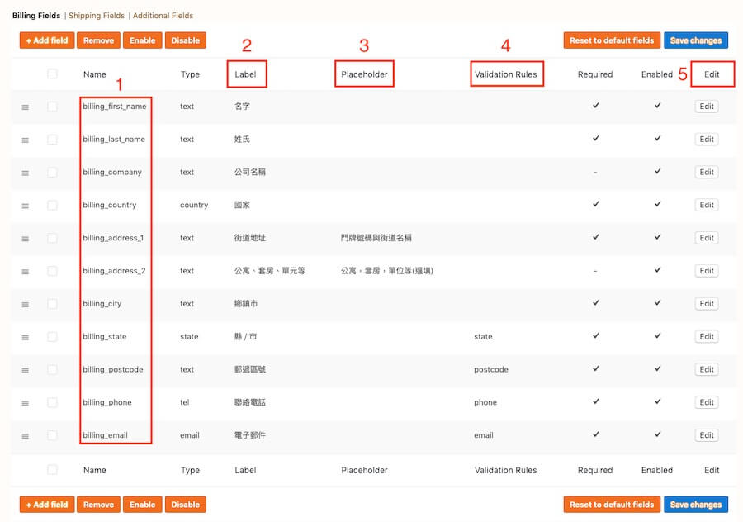Click bottom Reset to default fields button
The height and width of the screenshot is (522, 743).
(612, 505)
